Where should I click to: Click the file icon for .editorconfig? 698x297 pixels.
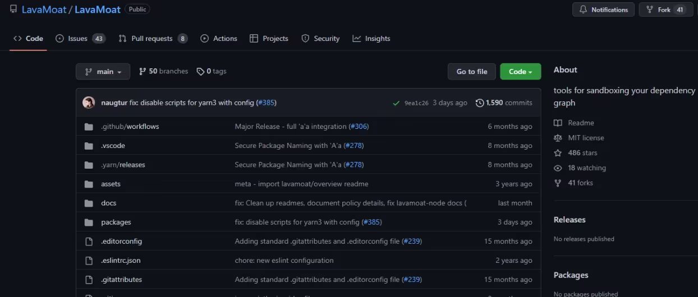89,242
